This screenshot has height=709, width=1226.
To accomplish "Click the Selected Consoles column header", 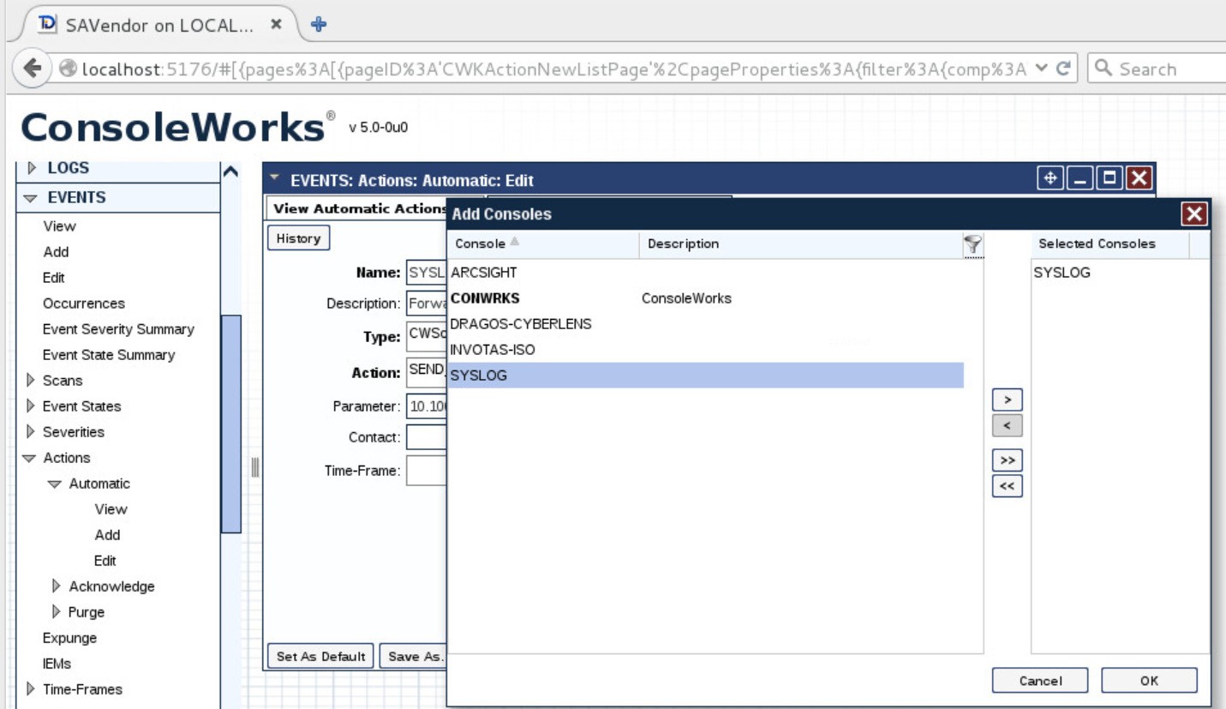I will pos(1109,244).
